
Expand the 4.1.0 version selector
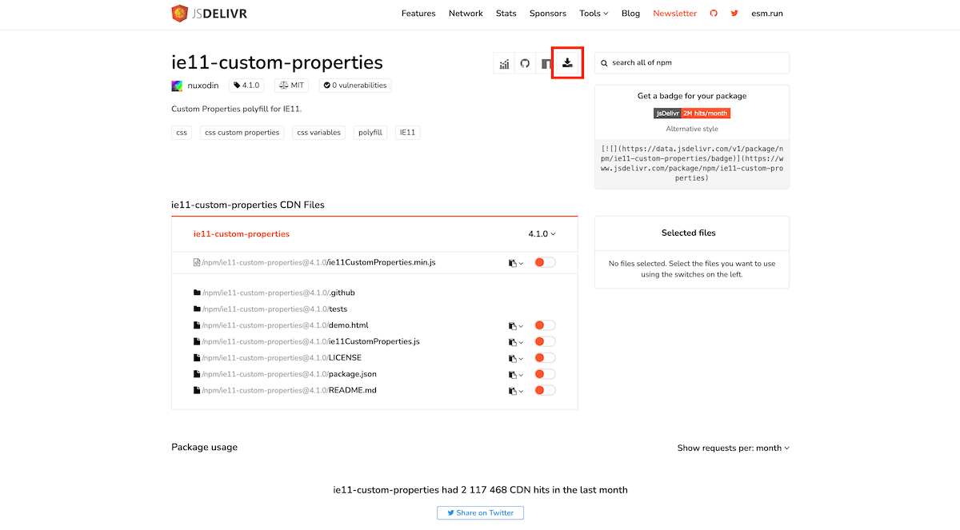(x=542, y=234)
